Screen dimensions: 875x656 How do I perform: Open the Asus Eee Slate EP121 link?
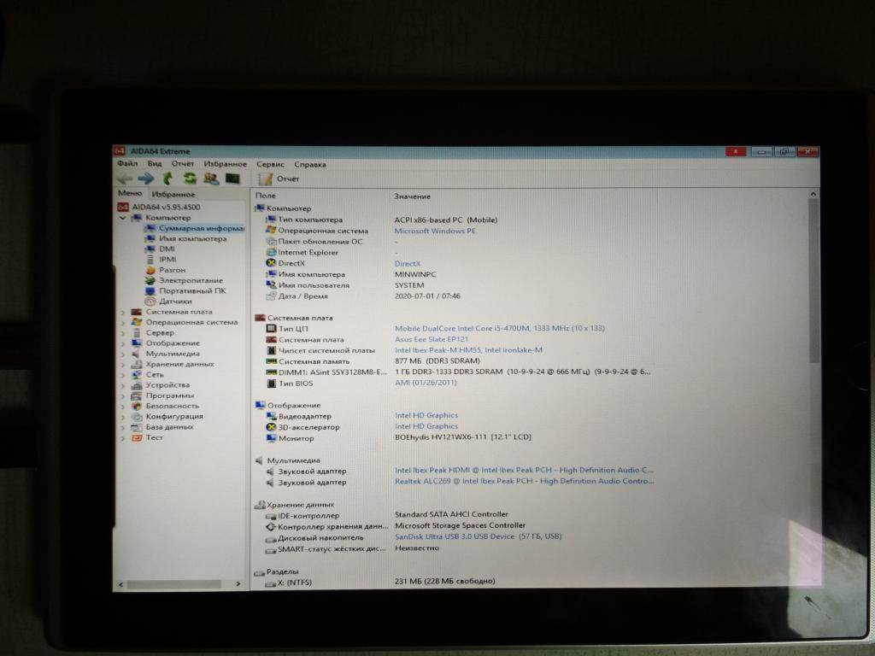tap(432, 339)
